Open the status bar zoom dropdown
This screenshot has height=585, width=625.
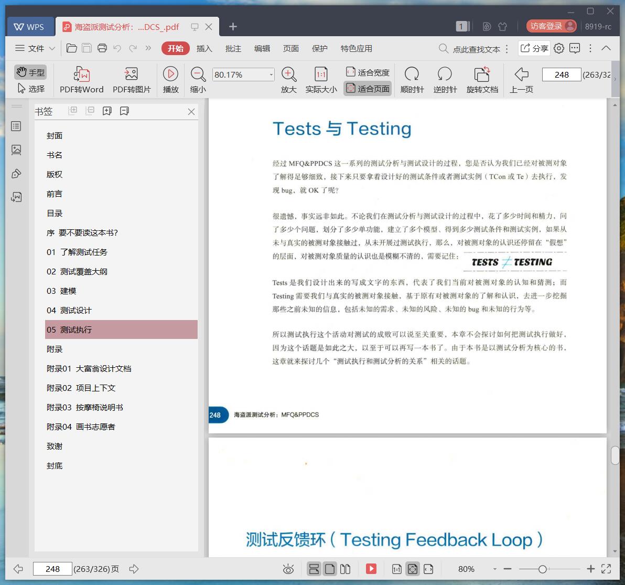(x=494, y=569)
